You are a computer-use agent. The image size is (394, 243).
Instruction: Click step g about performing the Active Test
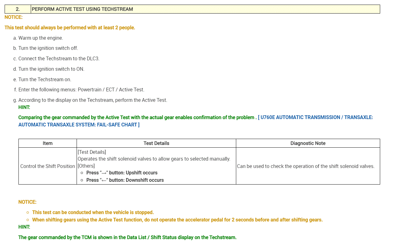tap(93, 100)
